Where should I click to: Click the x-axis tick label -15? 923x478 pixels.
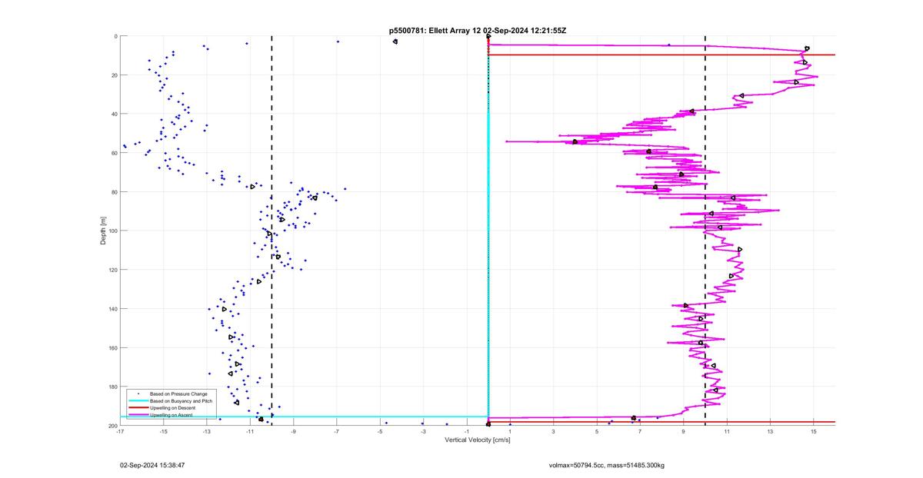click(163, 431)
